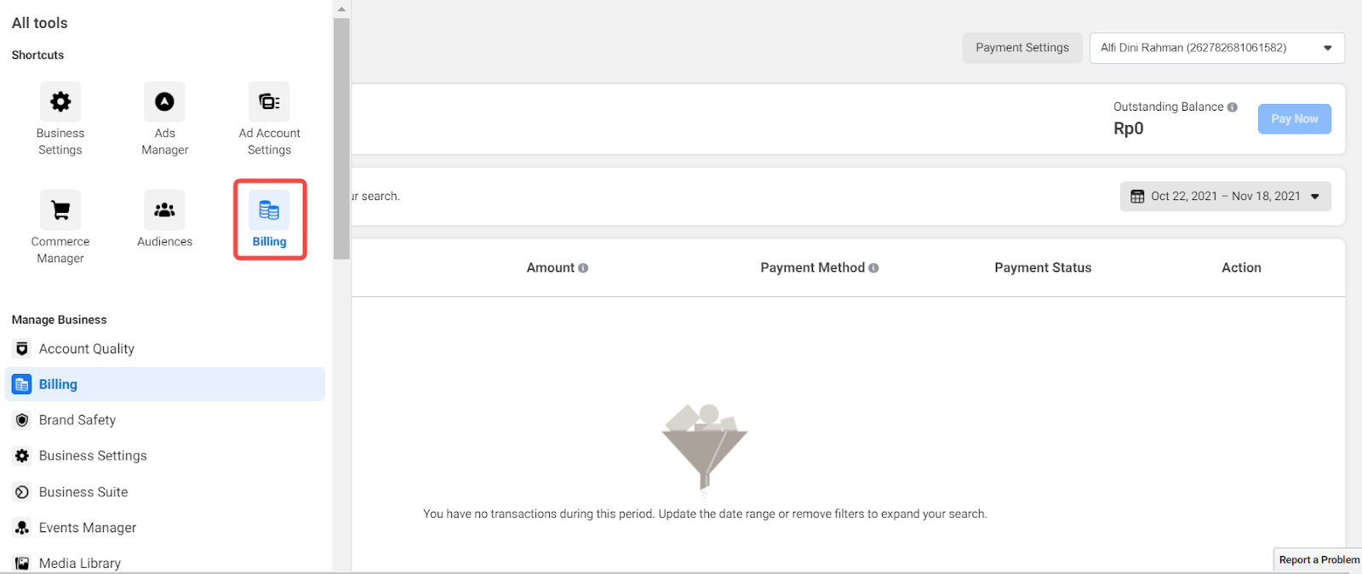Open the Audiences shortcut icon

[x=164, y=210]
